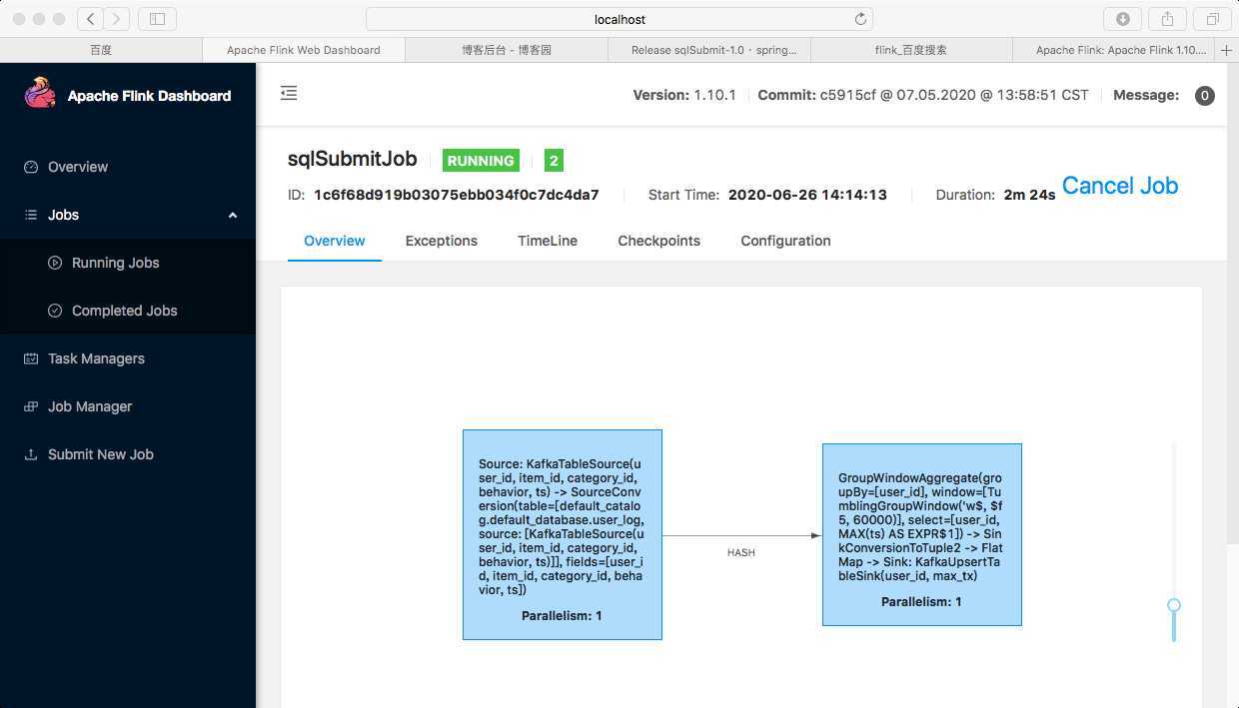The height and width of the screenshot is (708, 1239).
Task: Switch to the 百度 browser tab
Action: [x=101, y=50]
